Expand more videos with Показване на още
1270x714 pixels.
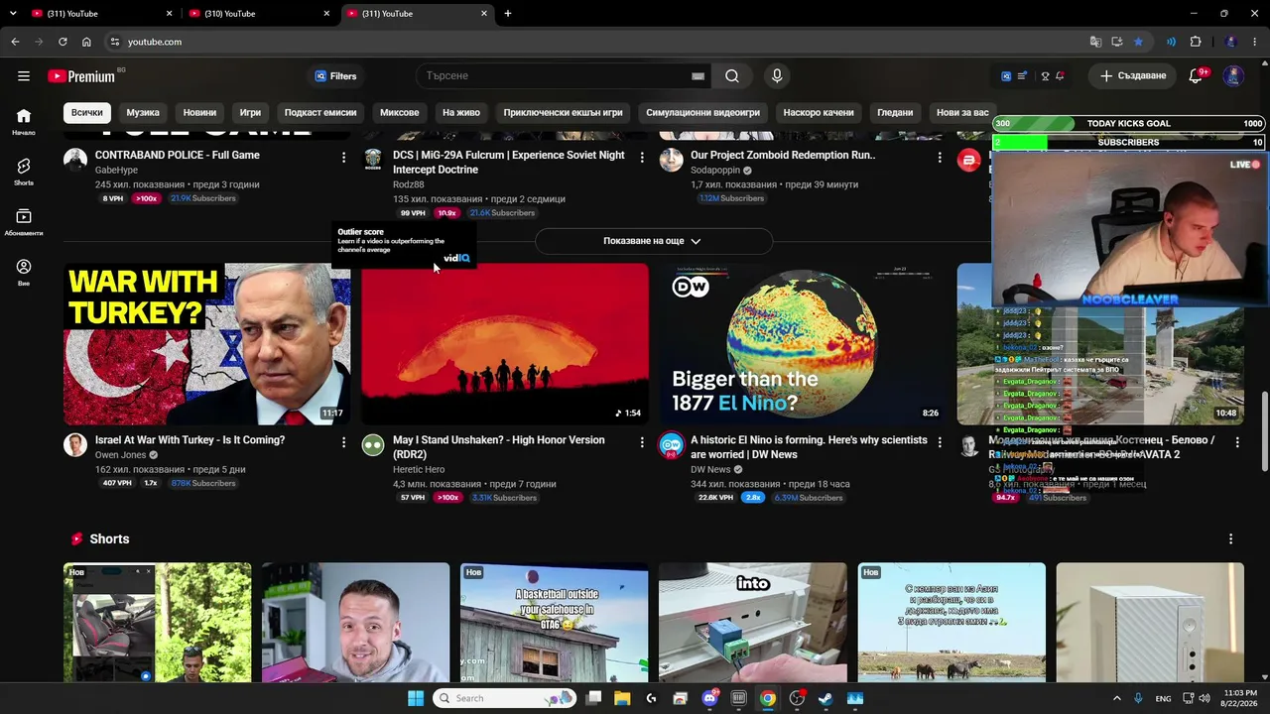click(653, 241)
